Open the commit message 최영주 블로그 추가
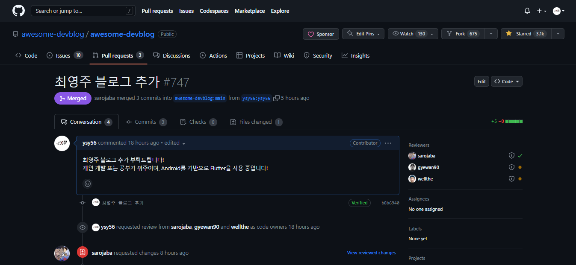Viewport: 576px width, 265px height. [x=123, y=203]
